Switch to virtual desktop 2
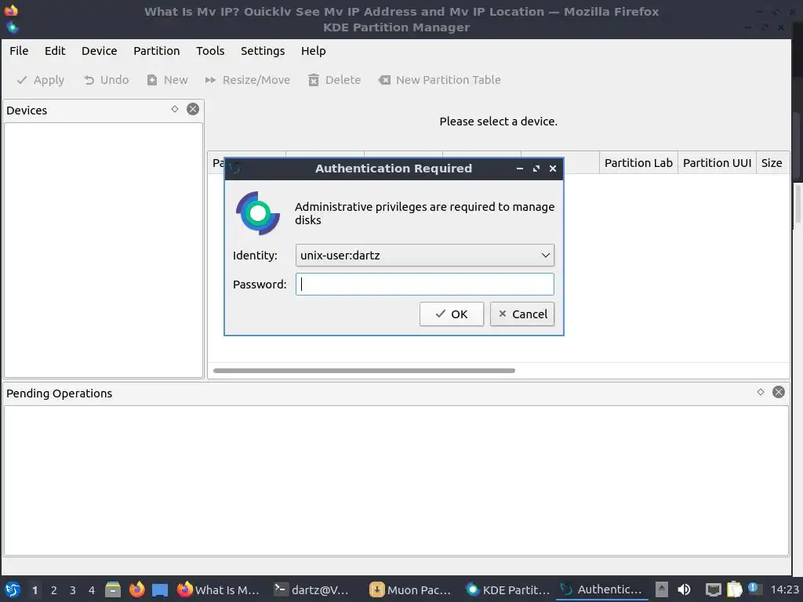The image size is (803, 602). click(54, 590)
